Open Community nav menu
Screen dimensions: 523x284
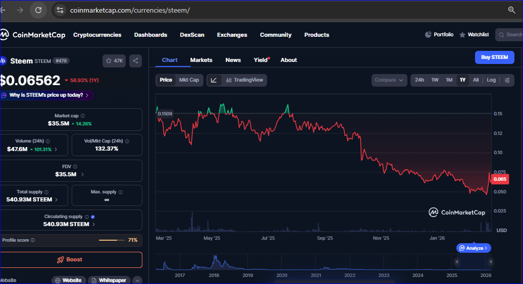coord(276,35)
